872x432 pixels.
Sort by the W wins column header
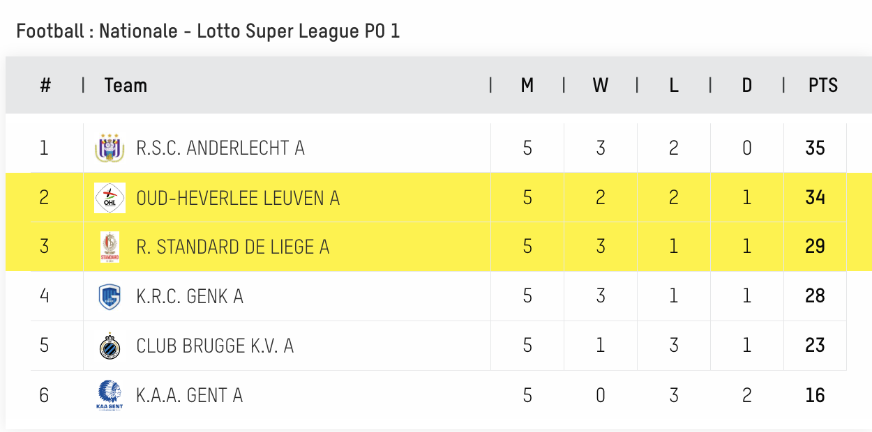pos(600,86)
